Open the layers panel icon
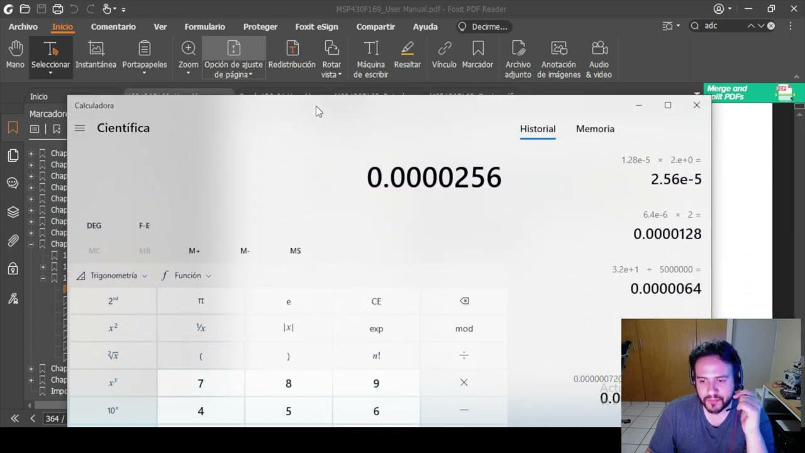 [x=13, y=212]
